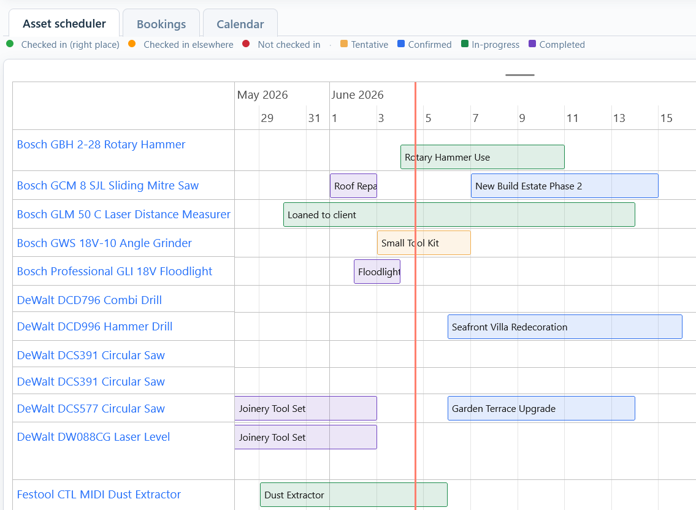
Task: Click the 13 day label
Action: point(619,118)
